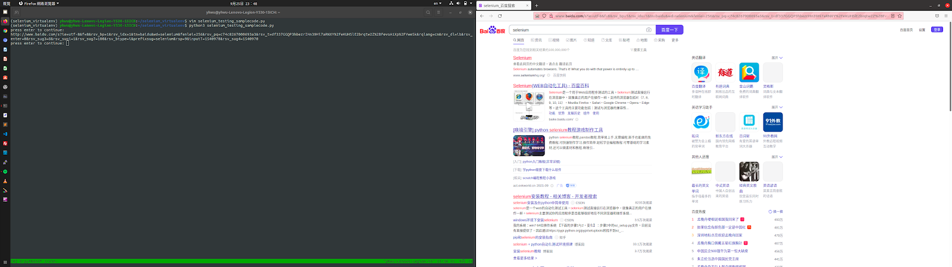Screen dimensions: 952x267
Task: Select the 资讯 search tab
Action: pyautogui.click(x=536, y=40)
